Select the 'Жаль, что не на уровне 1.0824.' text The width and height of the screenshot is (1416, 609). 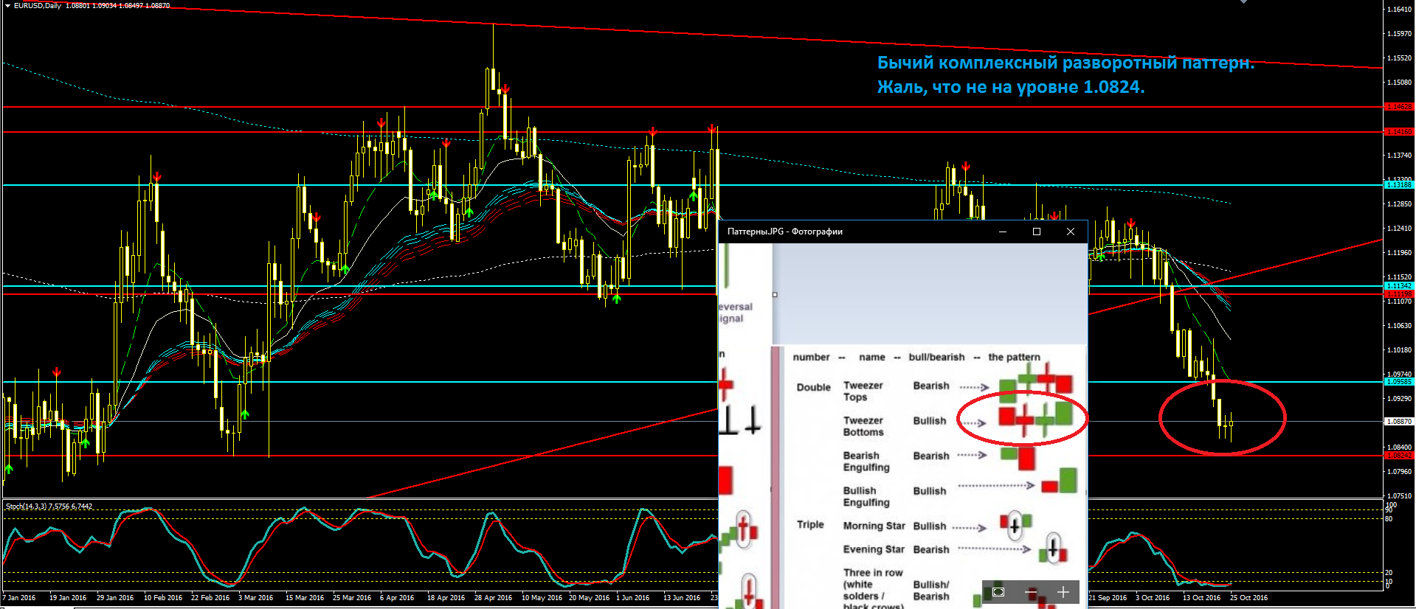click(x=1011, y=87)
